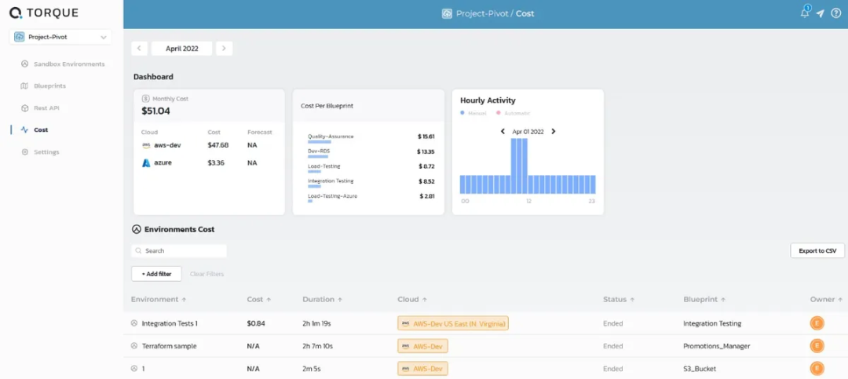Click the azure cloud logo icon

click(146, 162)
